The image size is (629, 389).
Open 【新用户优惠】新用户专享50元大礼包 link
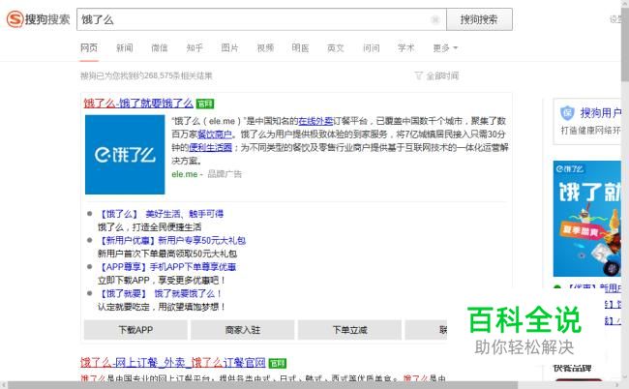[x=171, y=240]
